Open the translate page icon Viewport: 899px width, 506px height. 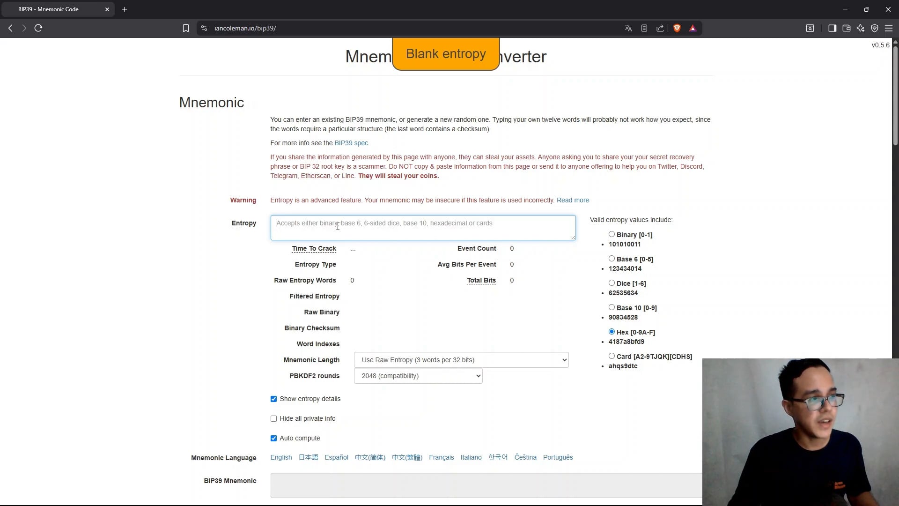point(628,28)
